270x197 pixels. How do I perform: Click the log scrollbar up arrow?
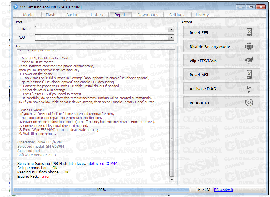click(x=172, y=53)
